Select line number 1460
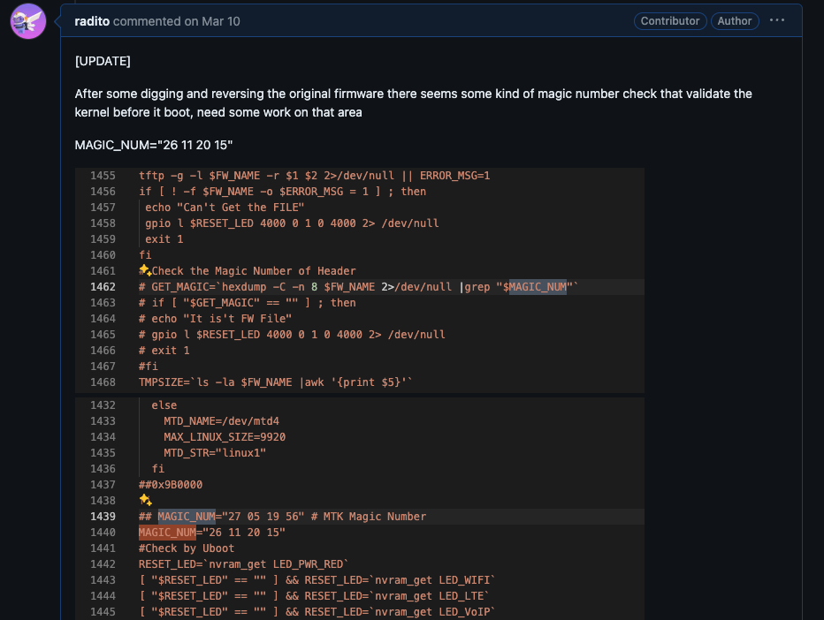The height and width of the screenshot is (620, 824). [103, 255]
